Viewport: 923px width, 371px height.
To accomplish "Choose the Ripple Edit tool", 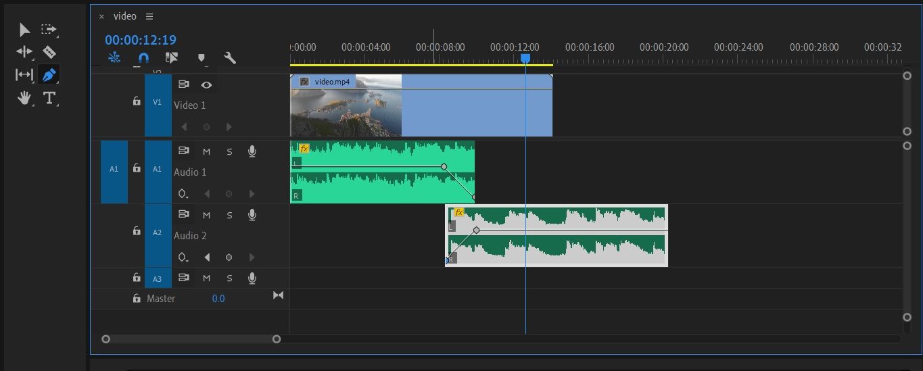I will click(x=24, y=52).
